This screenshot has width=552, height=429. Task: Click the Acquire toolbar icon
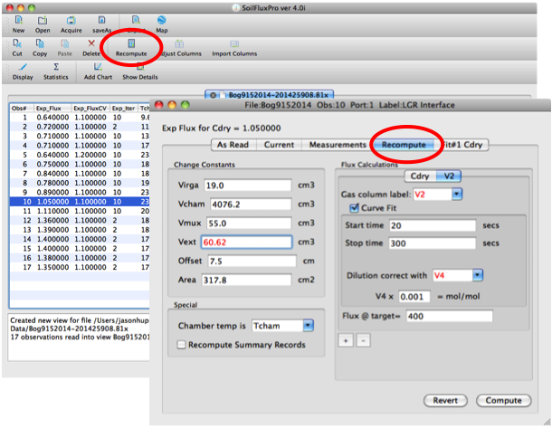tap(71, 24)
